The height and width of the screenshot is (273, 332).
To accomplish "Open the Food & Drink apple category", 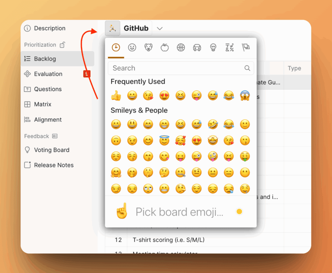I will (x=165, y=48).
